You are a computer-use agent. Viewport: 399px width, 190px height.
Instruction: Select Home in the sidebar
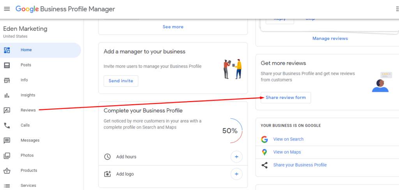26,50
